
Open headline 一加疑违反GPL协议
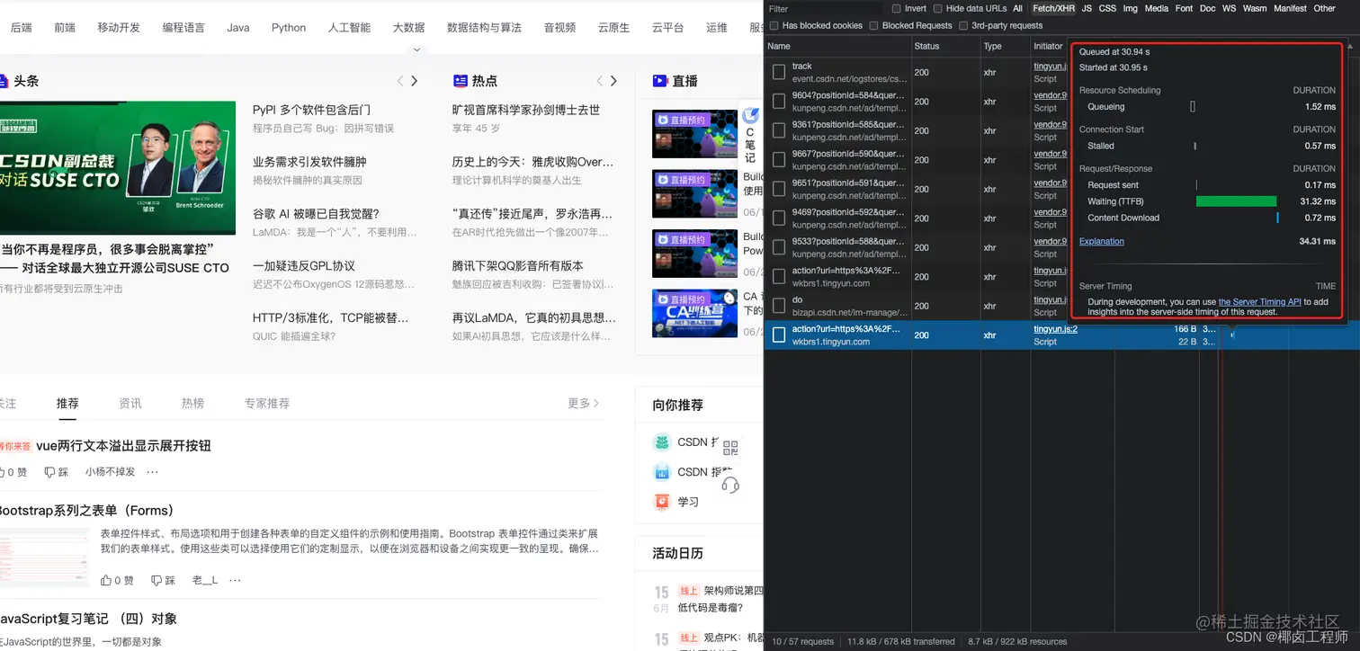point(304,266)
